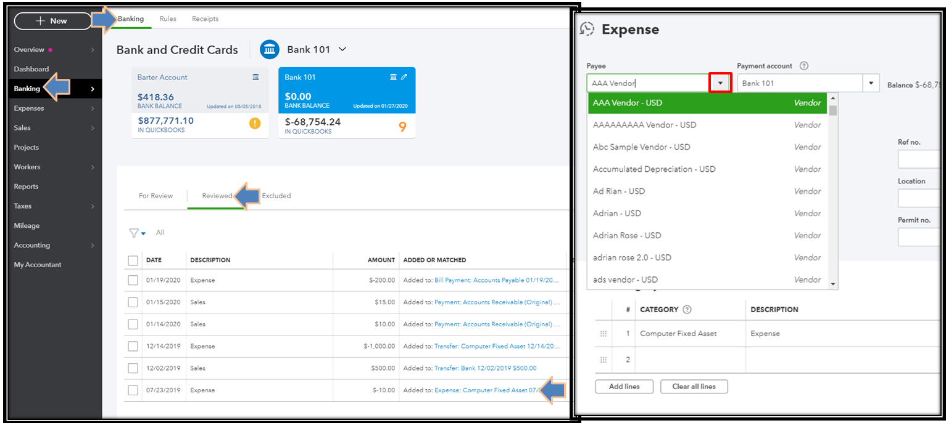Screen dimensions: 946x423
Task: Sort by the AMOUNT column header
Action: 381,260
